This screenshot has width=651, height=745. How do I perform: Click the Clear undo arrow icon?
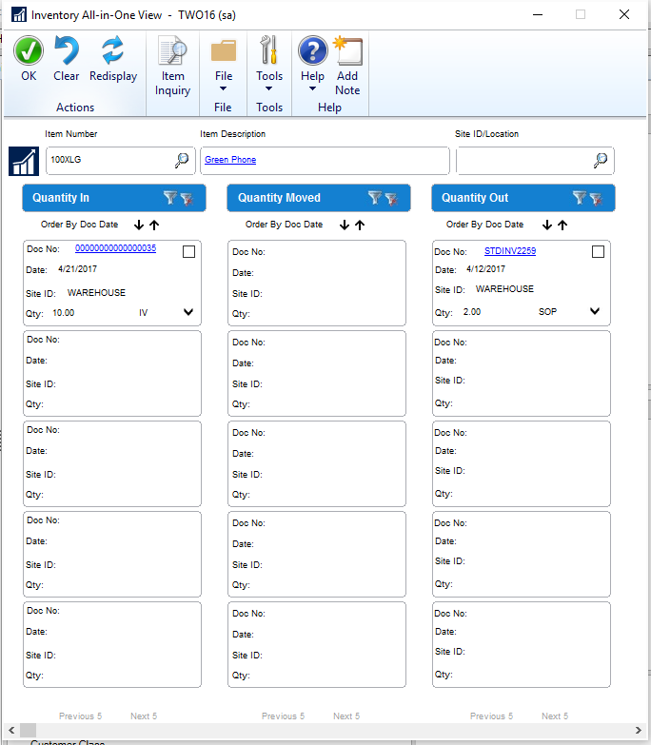[x=67, y=51]
